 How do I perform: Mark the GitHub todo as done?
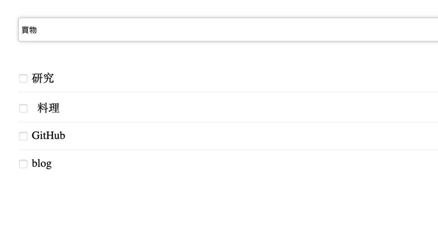23,136
